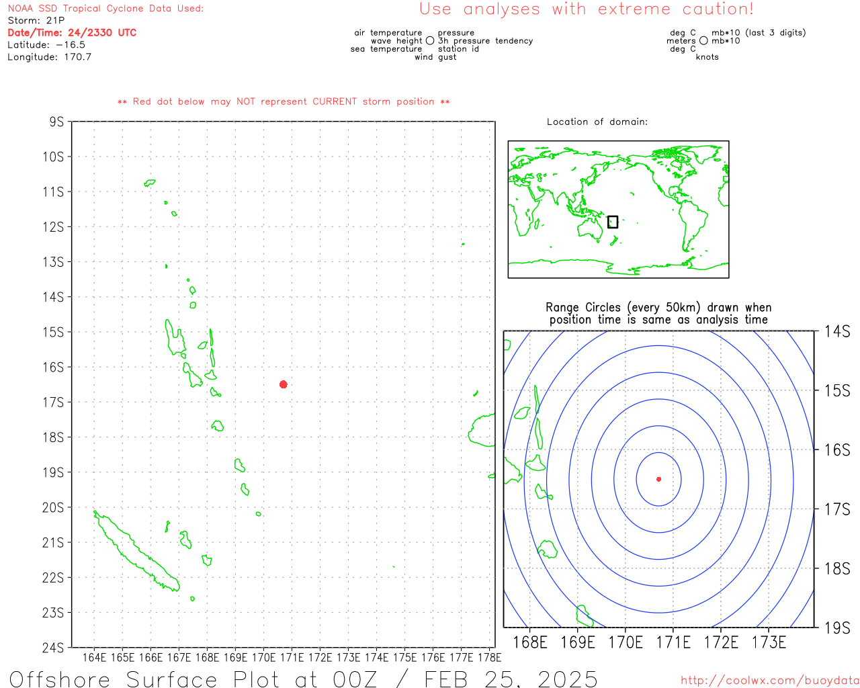
Task: Click the 'wind gust' legend label
Action: [435, 57]
